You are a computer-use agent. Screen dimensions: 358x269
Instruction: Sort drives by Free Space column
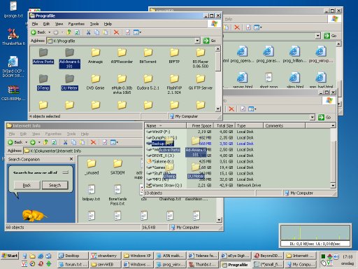pos(200,125)
